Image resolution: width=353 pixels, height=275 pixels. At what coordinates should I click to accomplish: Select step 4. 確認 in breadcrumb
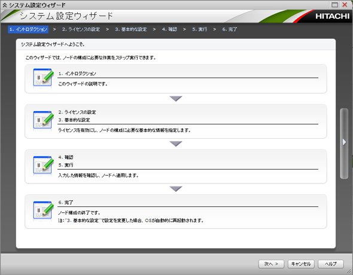coord(169,29)
